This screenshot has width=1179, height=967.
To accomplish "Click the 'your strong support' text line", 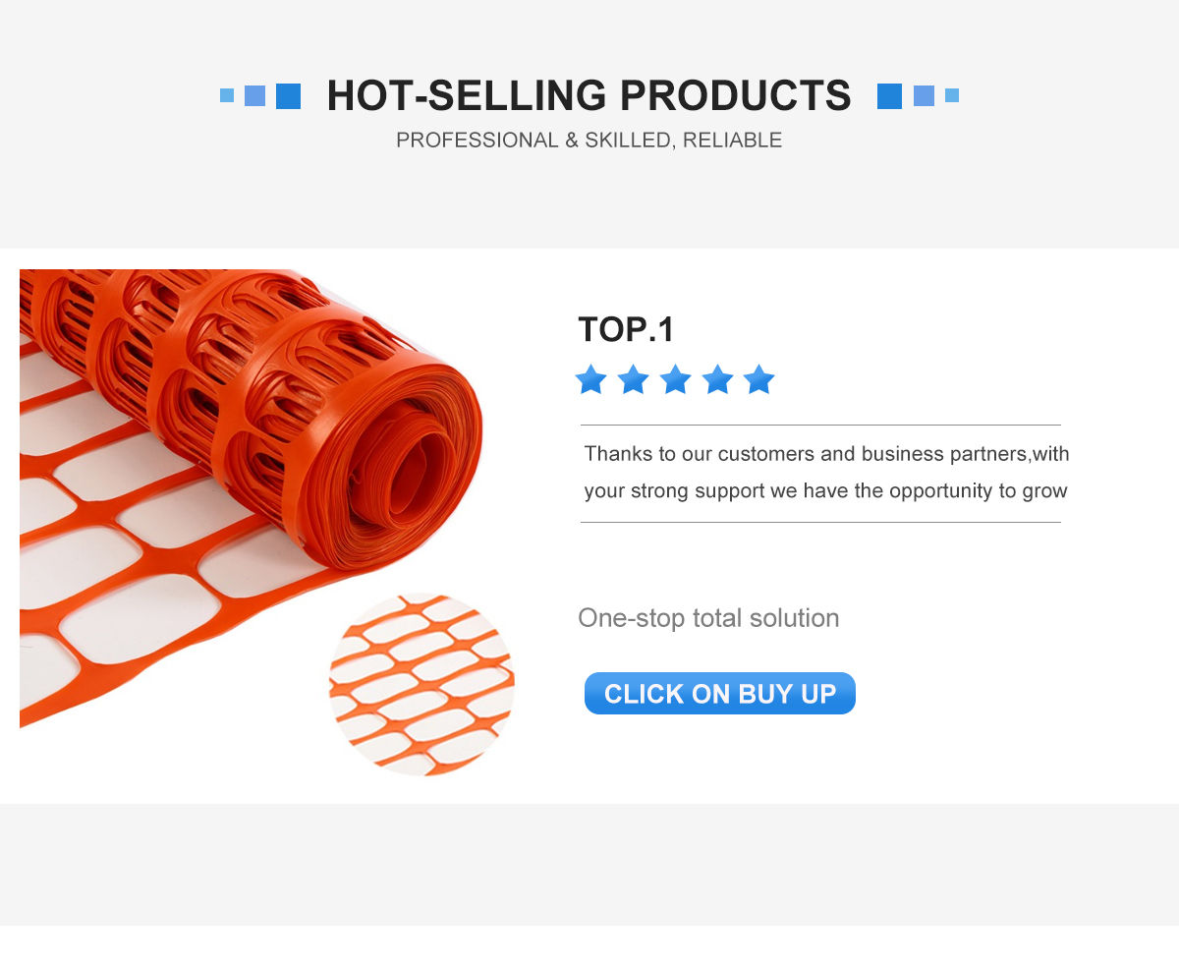I will (825, 490).
